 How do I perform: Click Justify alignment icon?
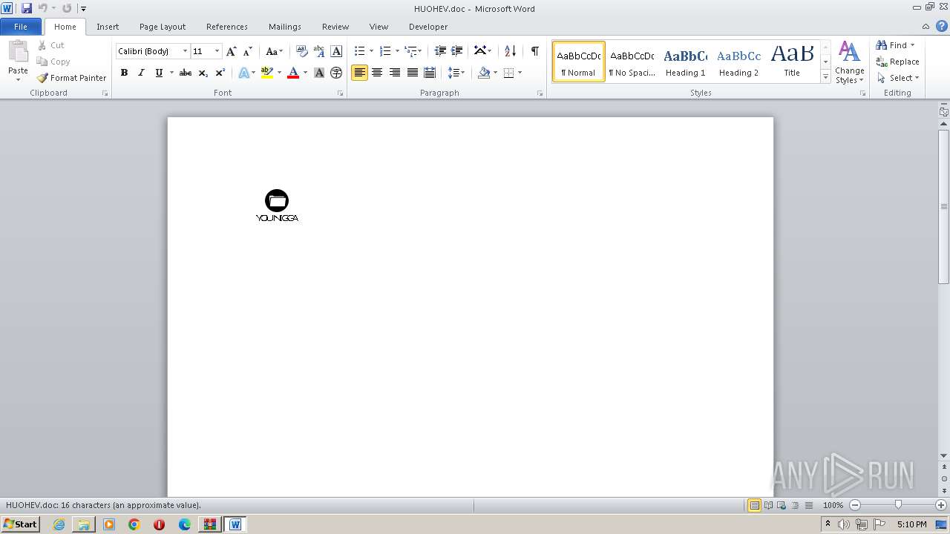point(413,73)
